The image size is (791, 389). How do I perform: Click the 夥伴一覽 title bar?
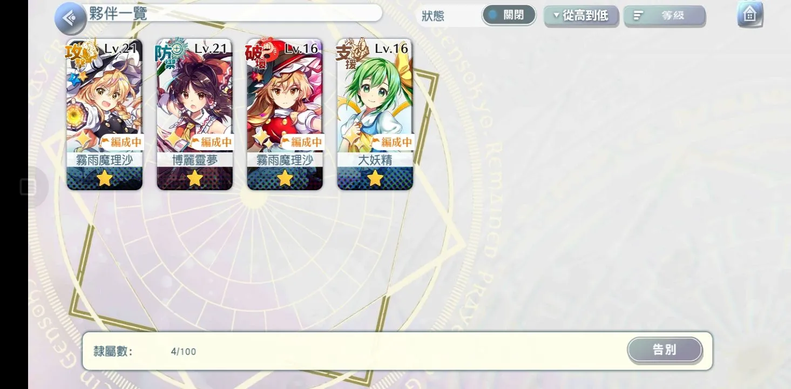[232, 13]
